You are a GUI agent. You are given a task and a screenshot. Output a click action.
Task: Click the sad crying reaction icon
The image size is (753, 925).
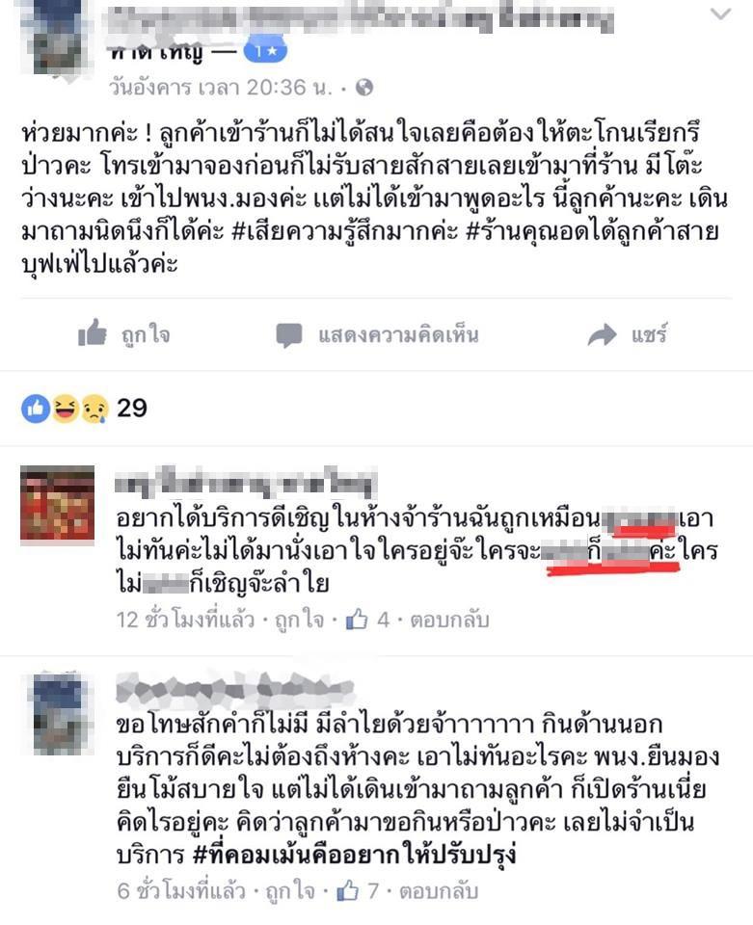tap(94, 409)
